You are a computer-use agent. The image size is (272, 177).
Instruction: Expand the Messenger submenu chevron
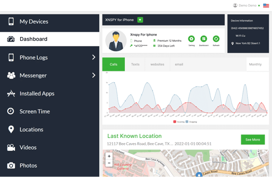tap(93, 76)
